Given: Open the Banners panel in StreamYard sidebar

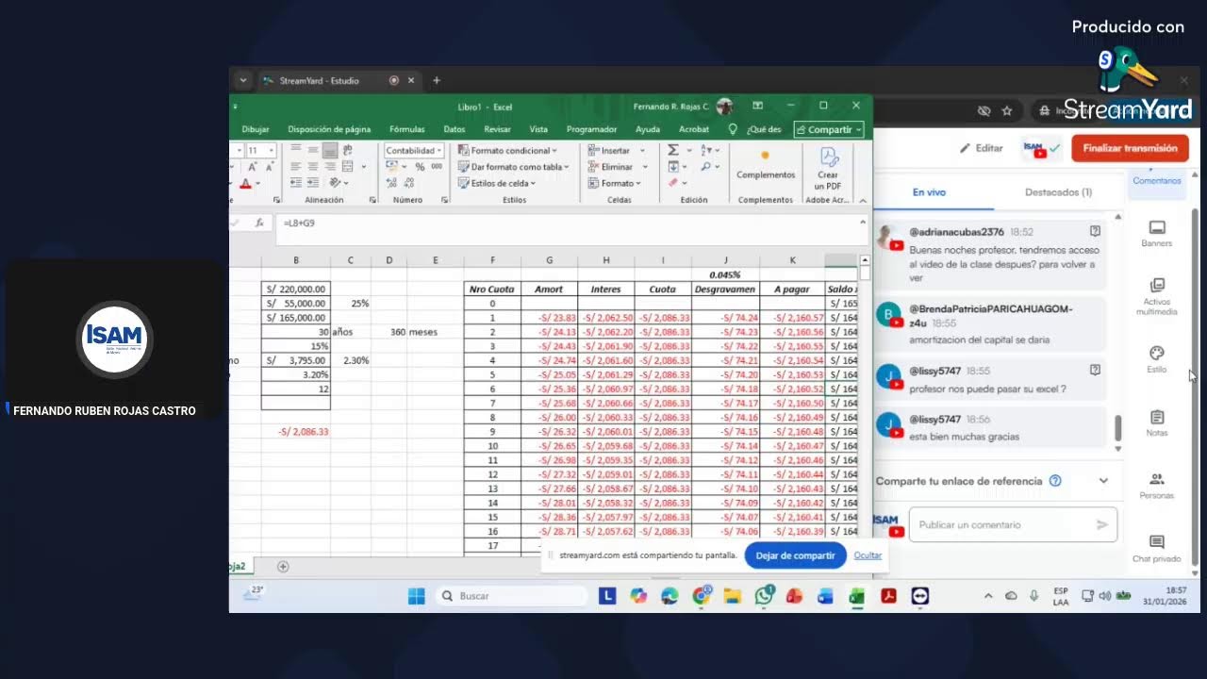Looking at the screenshot, I should click(x=1156, y=233).
